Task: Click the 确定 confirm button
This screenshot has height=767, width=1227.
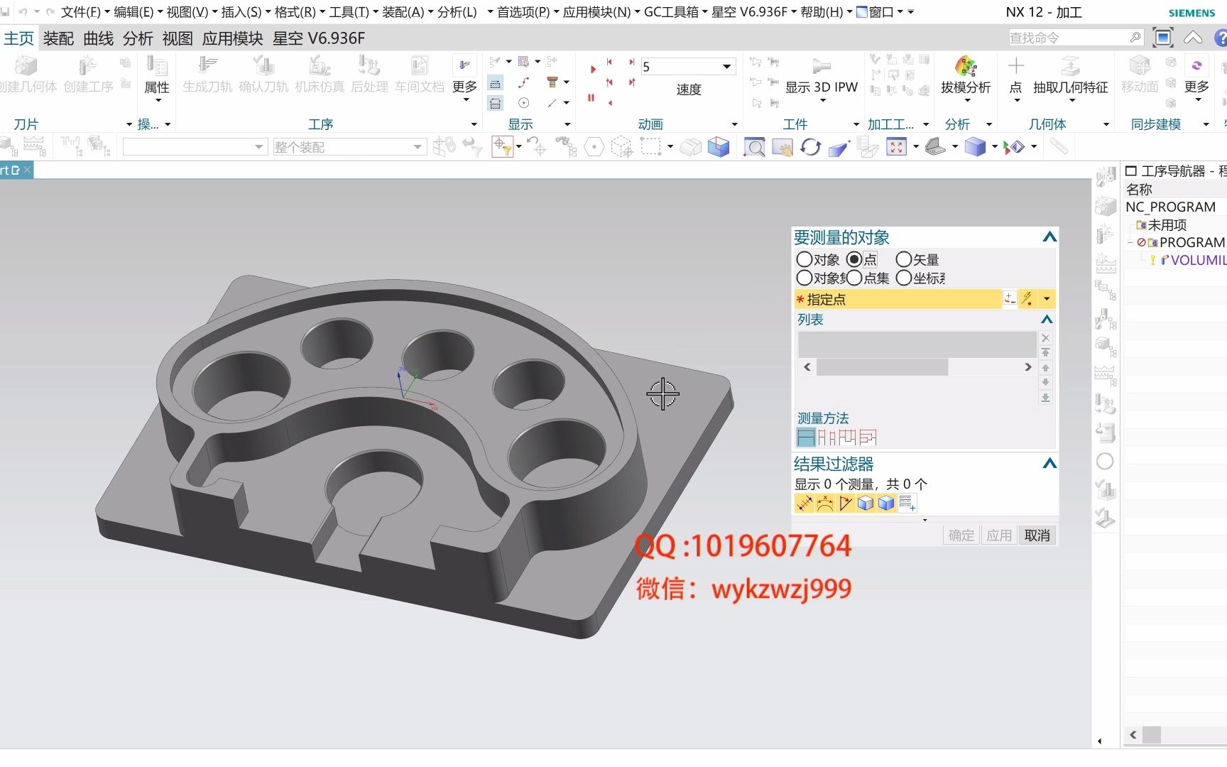Action: [960, 535]
